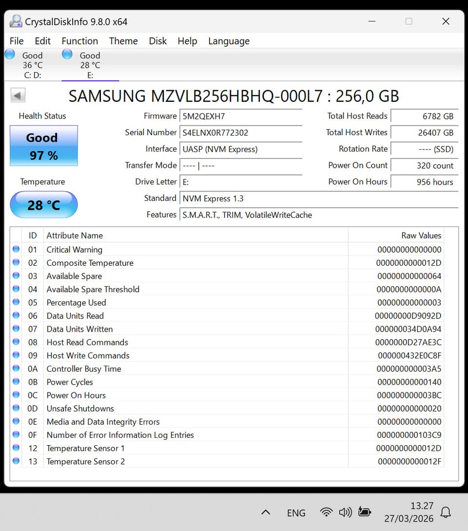
Task: Click the Transfer Mode field
Action: pyautogui.click(x=241, y=166)
